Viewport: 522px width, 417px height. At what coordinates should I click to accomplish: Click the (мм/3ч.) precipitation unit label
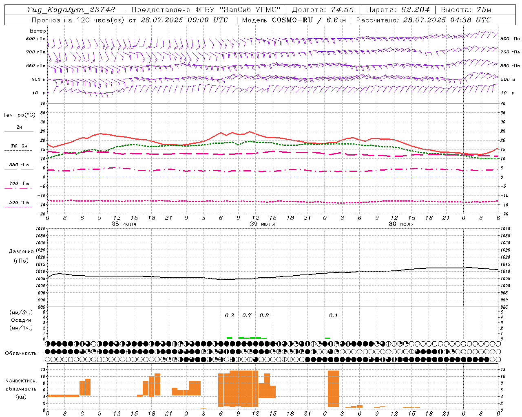[x=21, y=312]
